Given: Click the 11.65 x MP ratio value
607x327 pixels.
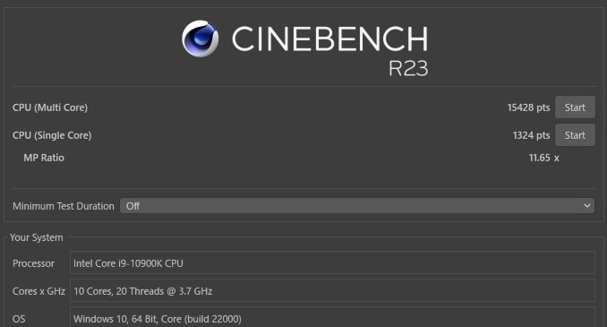Looking at the screenshot, I should [544, 158].
